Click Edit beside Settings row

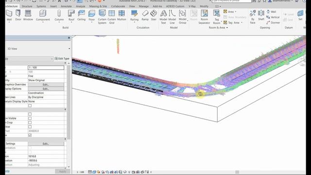tap(46, 144)
